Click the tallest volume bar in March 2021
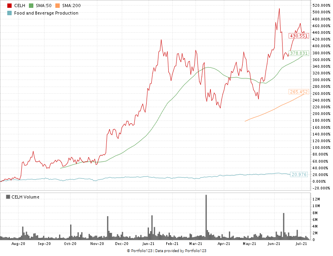Screen dimensions: 333x256 (206, 217)
